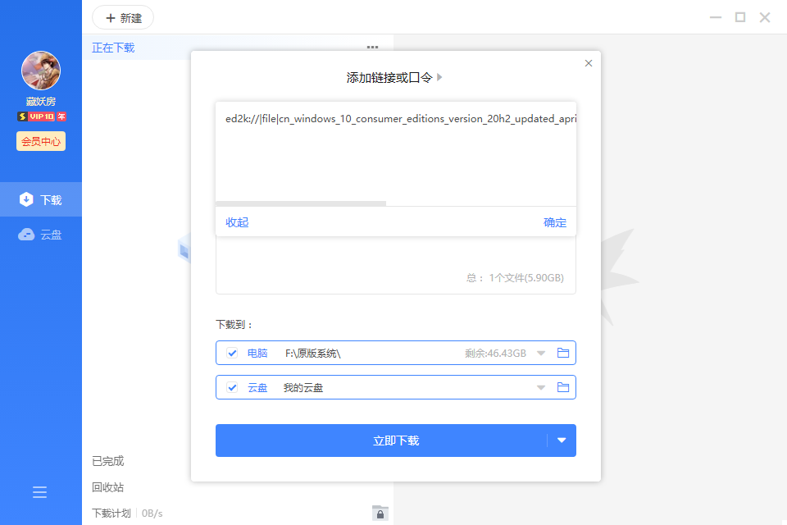Open the 回收站 recycle bin list
Screen dimensions: 787x525
[108, 487]
